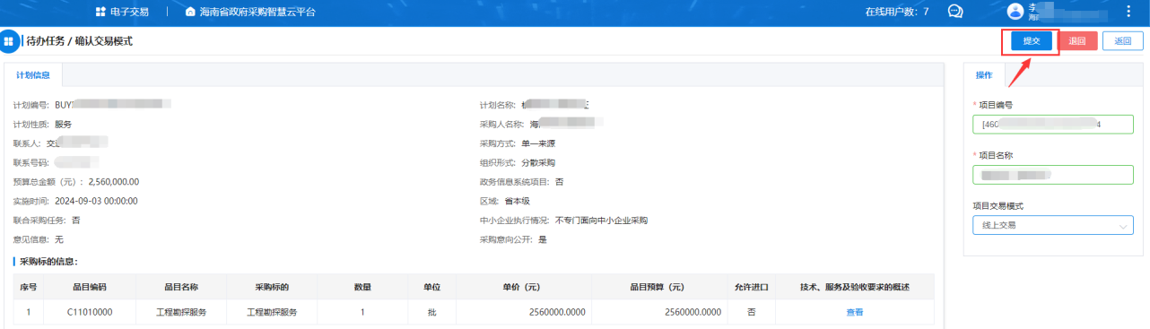Expand the 项目交易模式 dropdown arrow

pyautogui.click(x=1124, y=226)
